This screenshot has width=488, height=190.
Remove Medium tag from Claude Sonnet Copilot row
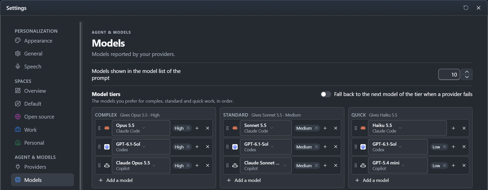tap(316, 165)
